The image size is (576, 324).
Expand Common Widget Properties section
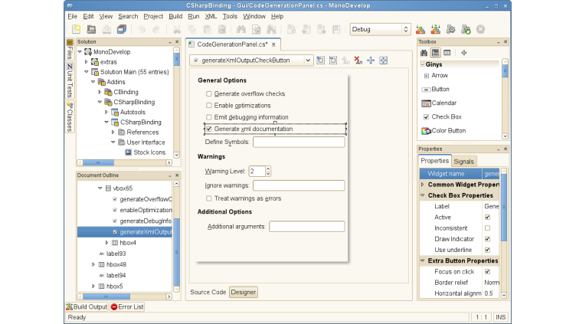coord(423,185)
